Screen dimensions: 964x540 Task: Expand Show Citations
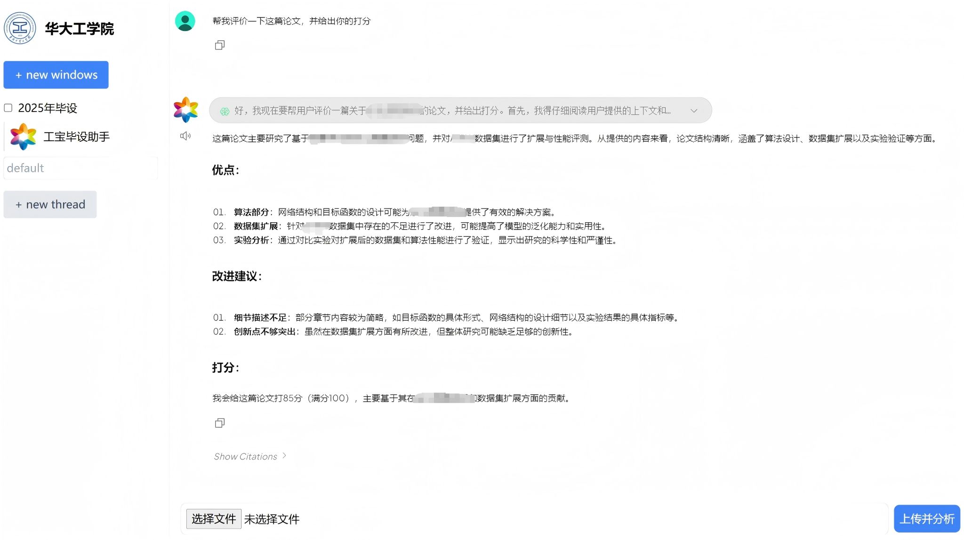[250, 456]
